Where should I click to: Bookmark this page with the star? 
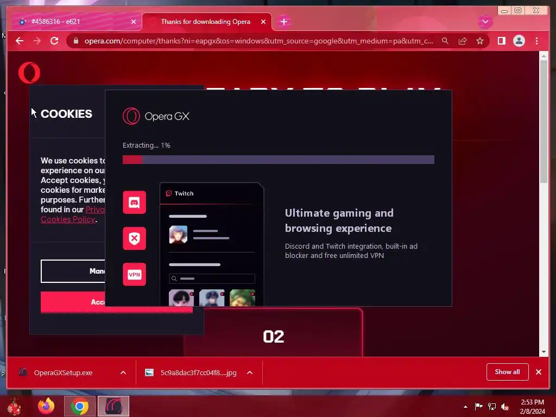click(x=480, y=41)
